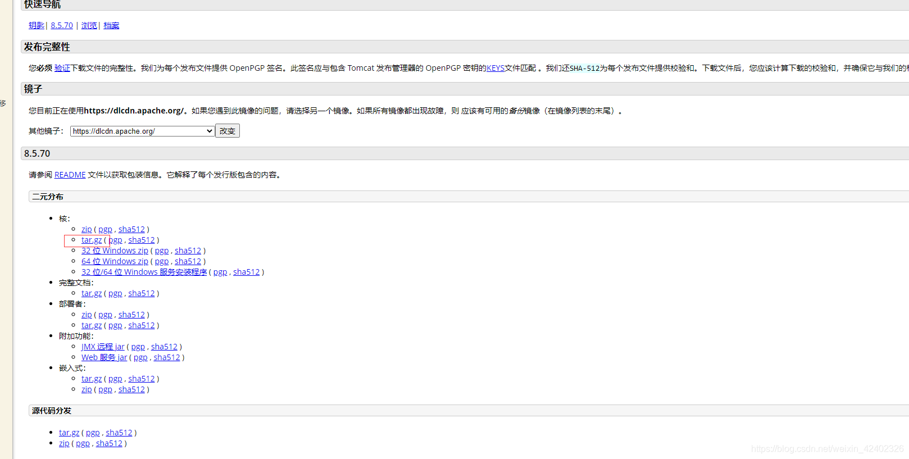This screenshot has width=909, height=459.
Task: Open the pgp signature for core zip
Action: [105, 229]
